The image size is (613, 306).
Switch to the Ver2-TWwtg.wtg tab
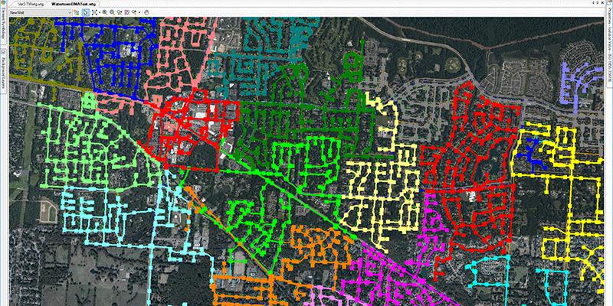pos(30,4)
